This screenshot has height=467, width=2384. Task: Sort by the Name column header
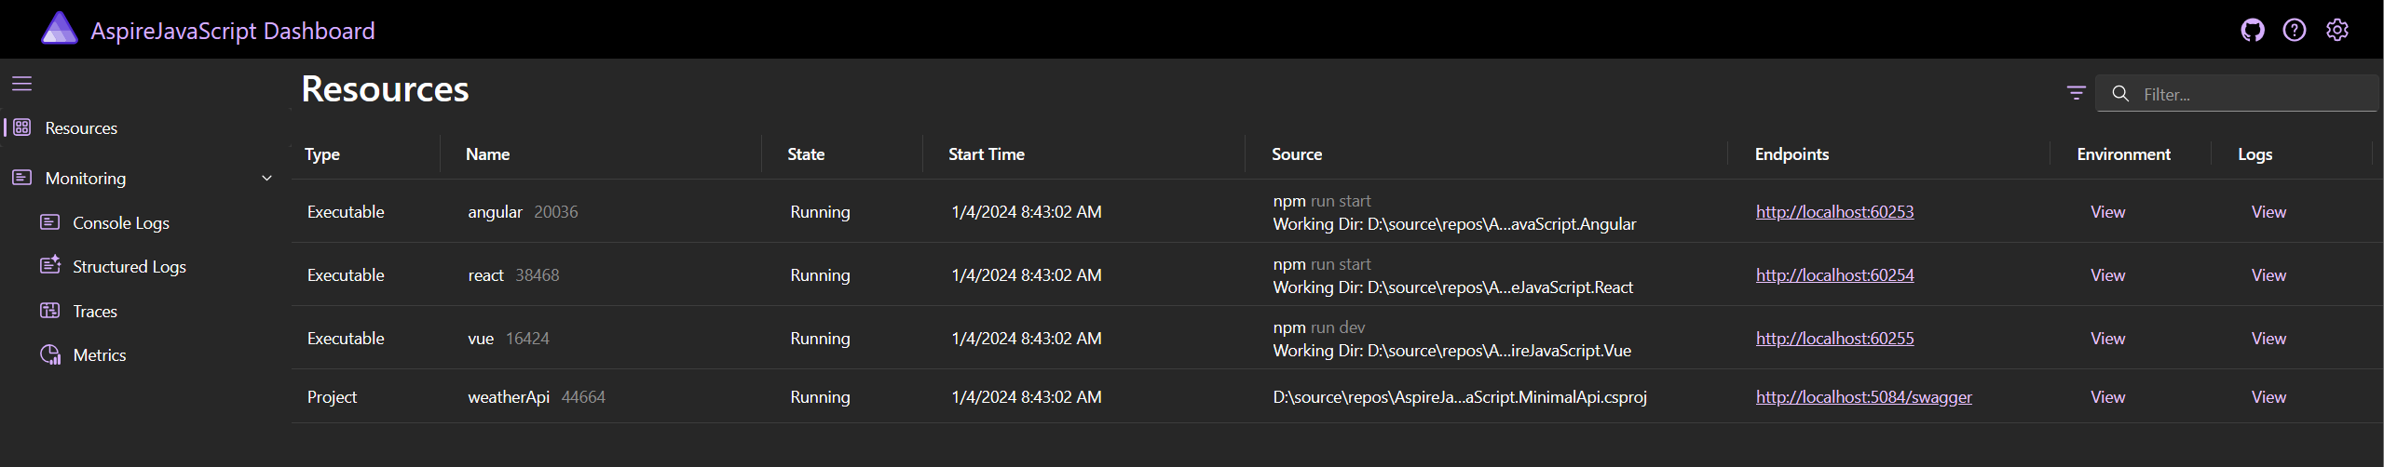488,154
